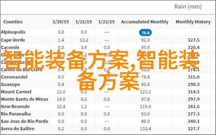Select the Cape Verde county name
This screenshot has width=216, height=135.
coord(13,40)
